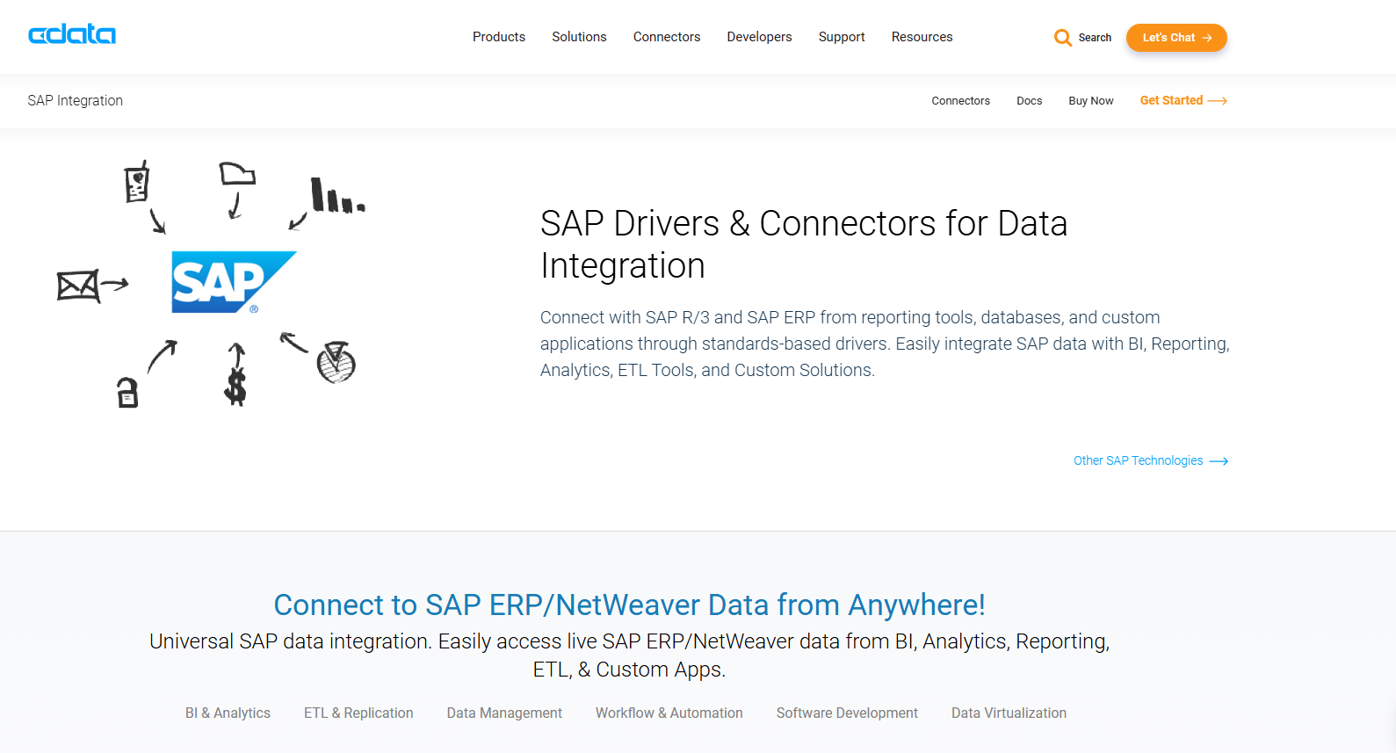Click the orange search magnifier icon
Viewport: 1396px width, 753px height.
[x=1062, y=38]
